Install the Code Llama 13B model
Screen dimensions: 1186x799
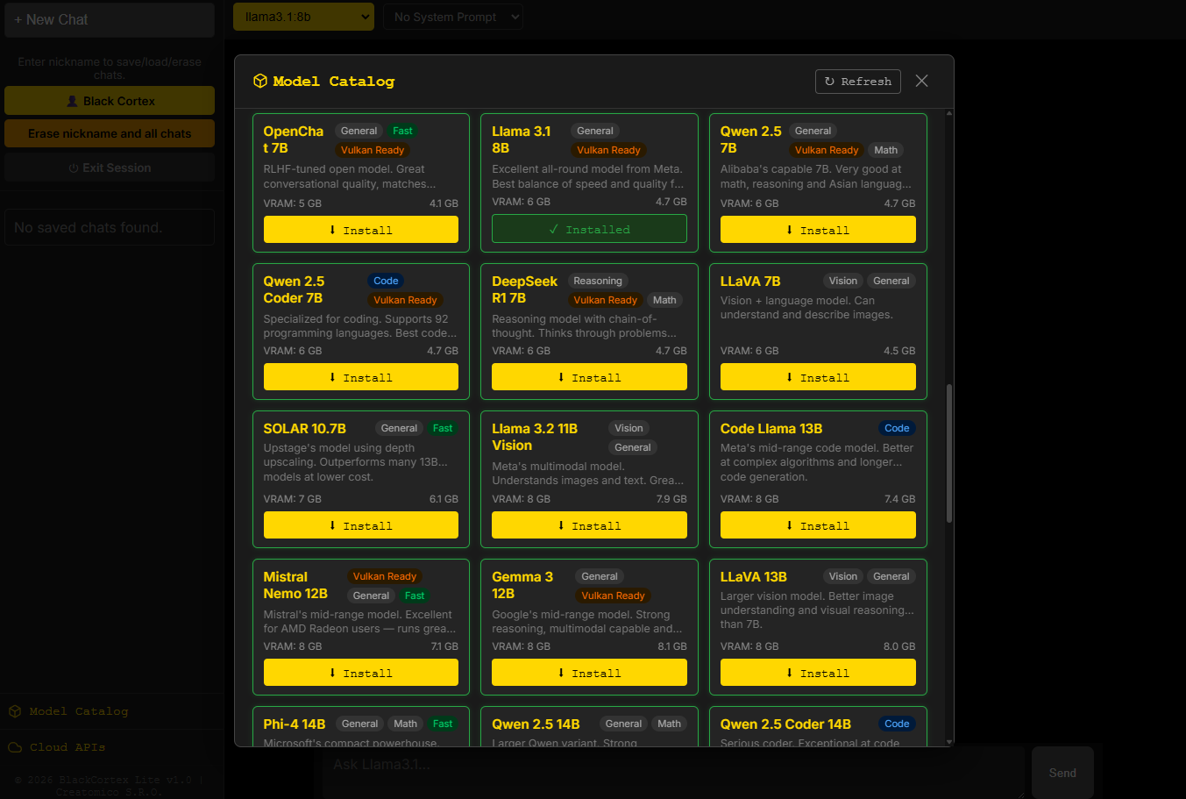point(818,525)
